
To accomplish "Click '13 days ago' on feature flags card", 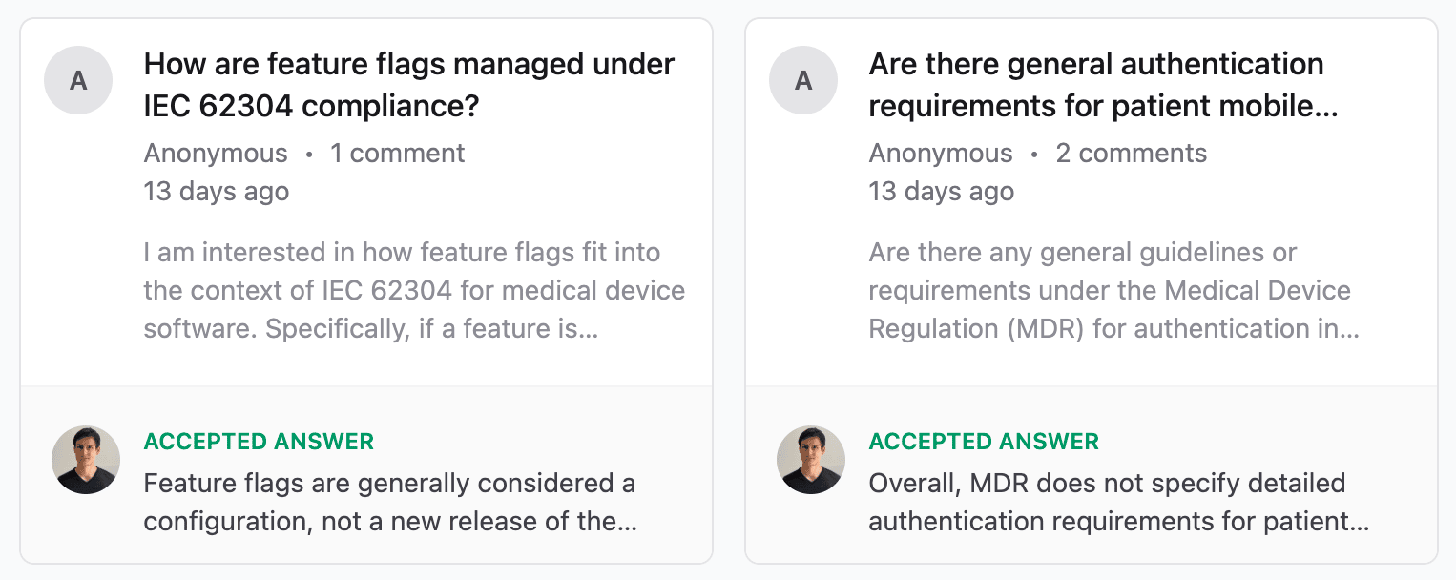I will coord(217,192).
